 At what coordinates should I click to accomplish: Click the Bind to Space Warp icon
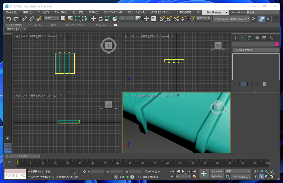click(x=39, y=19)
